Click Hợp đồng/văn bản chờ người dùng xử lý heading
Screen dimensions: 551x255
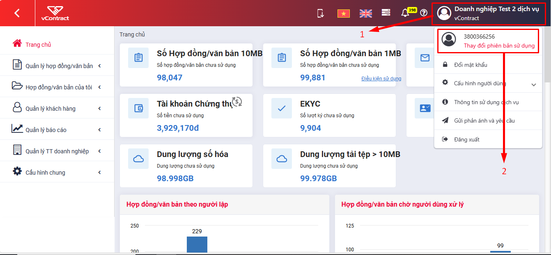point(402,204)
